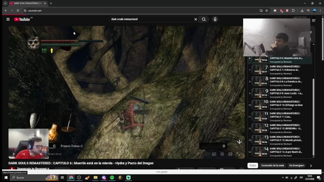
Task: Open the Windows Start menu
Action: [6, 178]
